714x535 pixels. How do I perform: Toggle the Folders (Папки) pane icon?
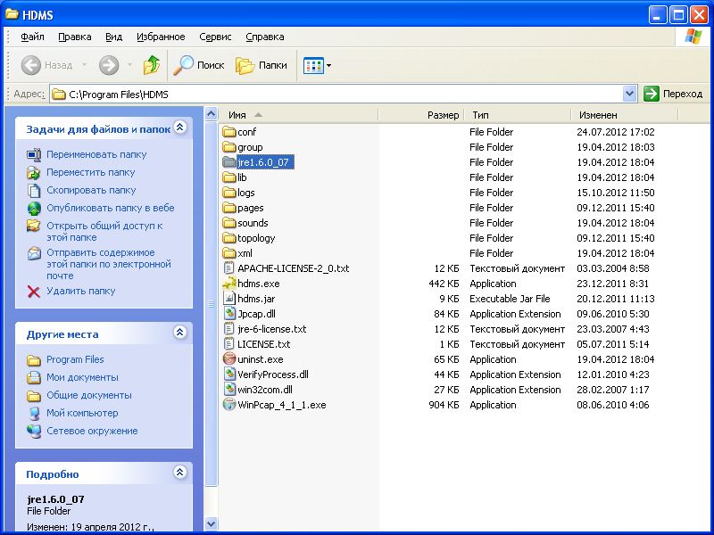click(245, 65)
